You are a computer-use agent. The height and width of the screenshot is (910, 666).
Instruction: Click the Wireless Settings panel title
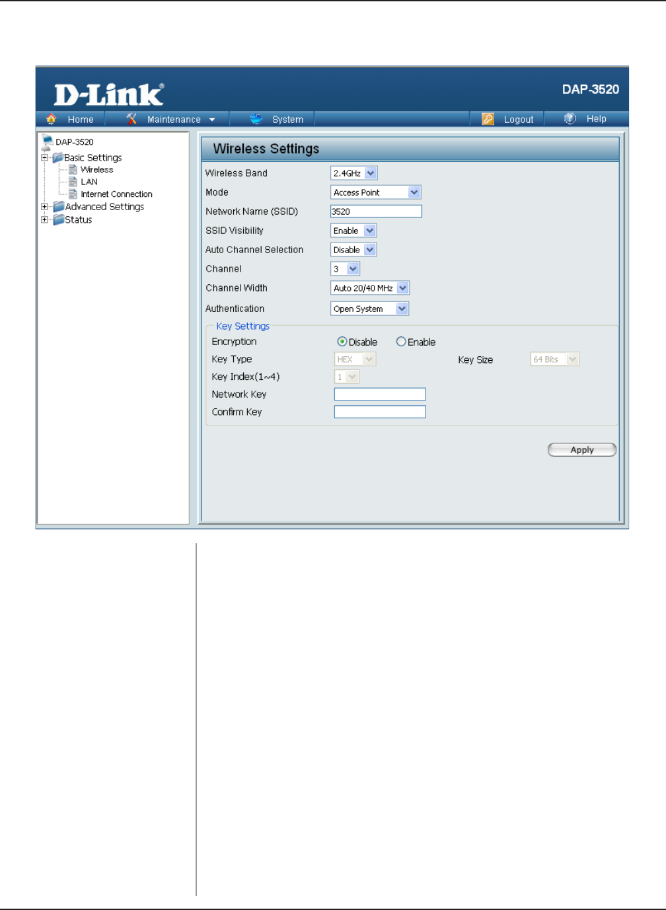pyautogui.click(x=266, y=149)
